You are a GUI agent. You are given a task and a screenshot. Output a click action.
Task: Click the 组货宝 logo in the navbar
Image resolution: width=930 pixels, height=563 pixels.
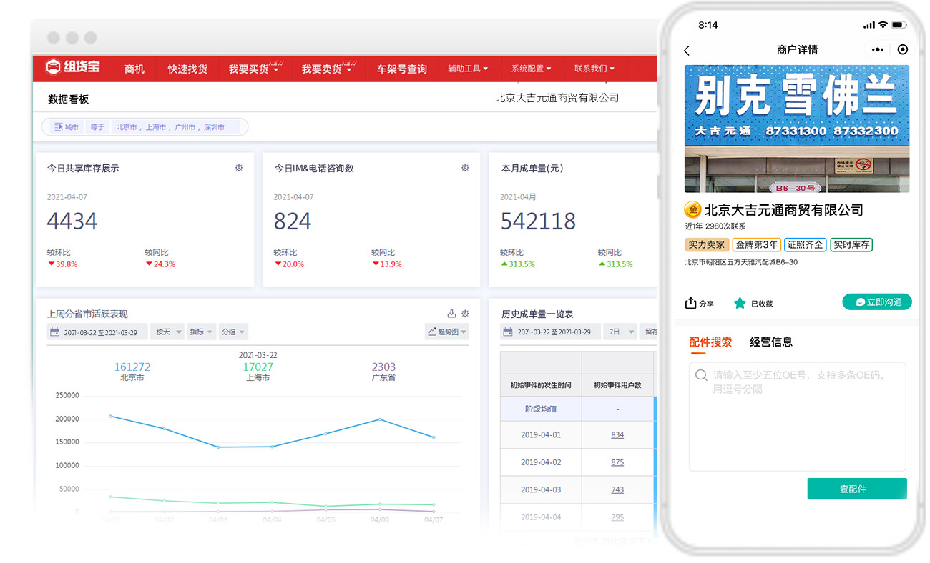(72, 68)
